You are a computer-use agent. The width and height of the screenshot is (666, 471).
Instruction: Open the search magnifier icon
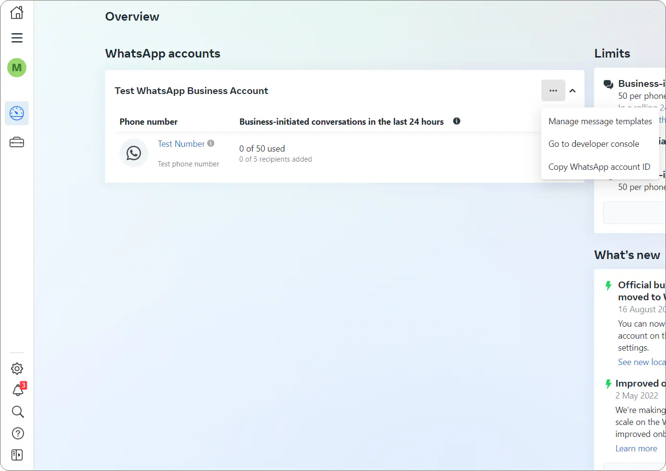(x=18, y=412)
